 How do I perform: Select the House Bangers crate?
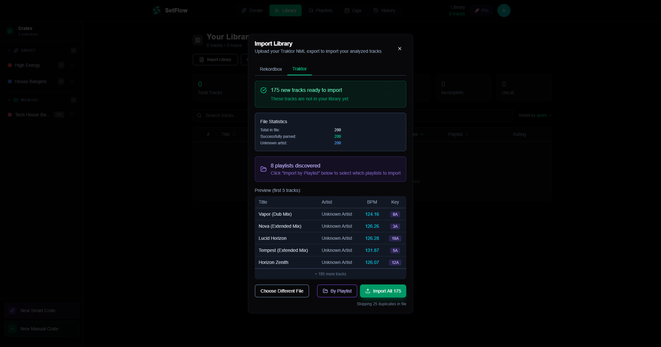(x=30, y=81)
